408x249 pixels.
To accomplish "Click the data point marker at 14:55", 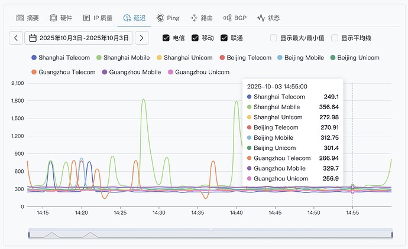I will click(x=352, y=187).
